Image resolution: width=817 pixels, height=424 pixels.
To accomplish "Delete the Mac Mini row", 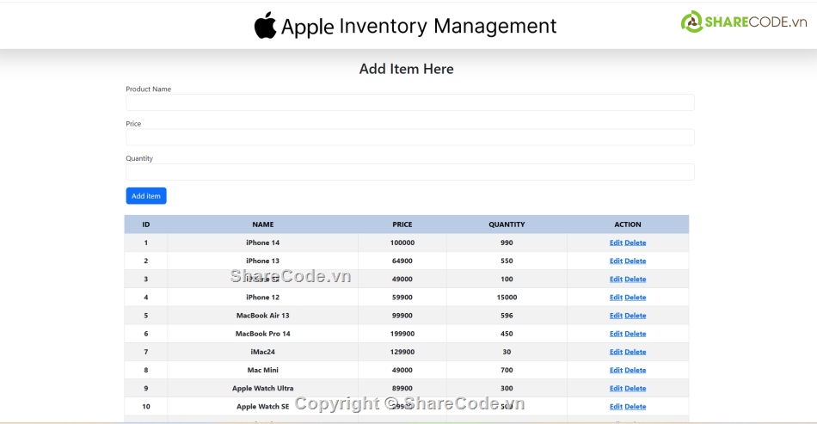I will pos(636,371).
